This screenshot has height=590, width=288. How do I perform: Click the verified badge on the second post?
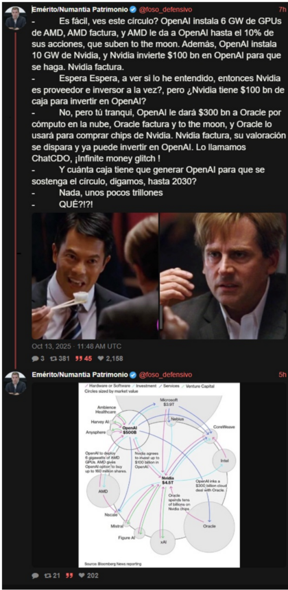133,375
